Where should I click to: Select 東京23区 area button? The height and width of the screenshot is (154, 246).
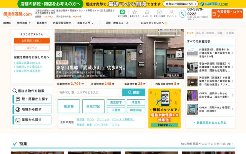tap(93, 106)
